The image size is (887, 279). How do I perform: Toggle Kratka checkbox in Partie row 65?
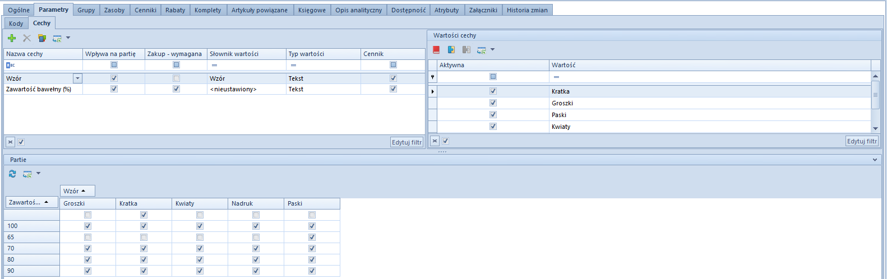(144, 238)
